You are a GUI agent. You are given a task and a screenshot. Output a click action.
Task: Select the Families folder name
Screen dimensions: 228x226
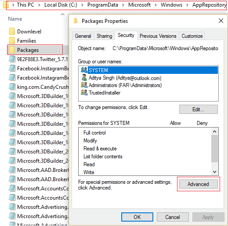pyautogui.click(x=26, y=41)
